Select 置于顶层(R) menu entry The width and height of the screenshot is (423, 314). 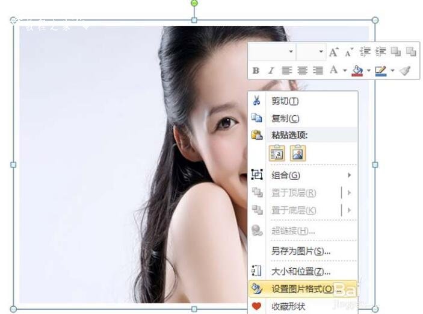tap(303, 193)
